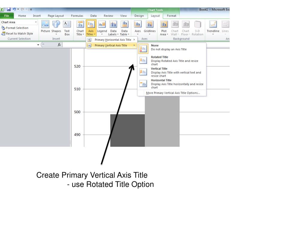Choose None to hide the axis title
The image size is (307, 230).
(172, 48)
